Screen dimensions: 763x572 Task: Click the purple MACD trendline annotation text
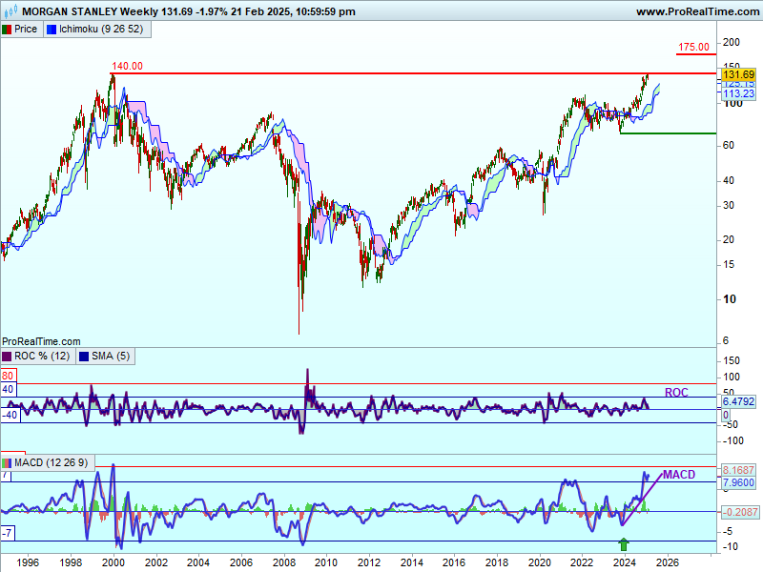pos(678,475)
